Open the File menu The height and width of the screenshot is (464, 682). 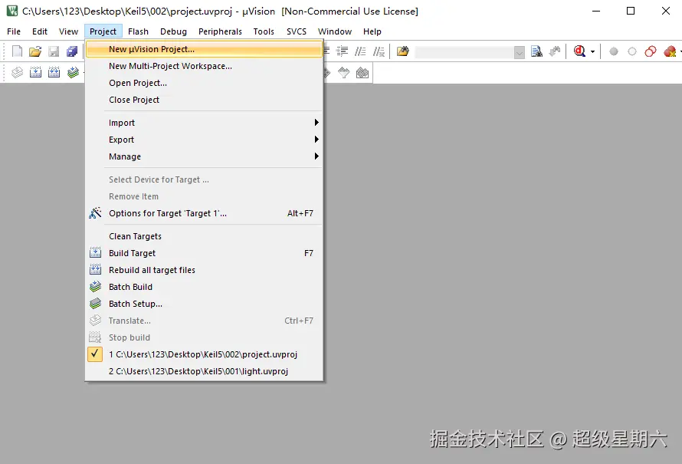point(14,31)
